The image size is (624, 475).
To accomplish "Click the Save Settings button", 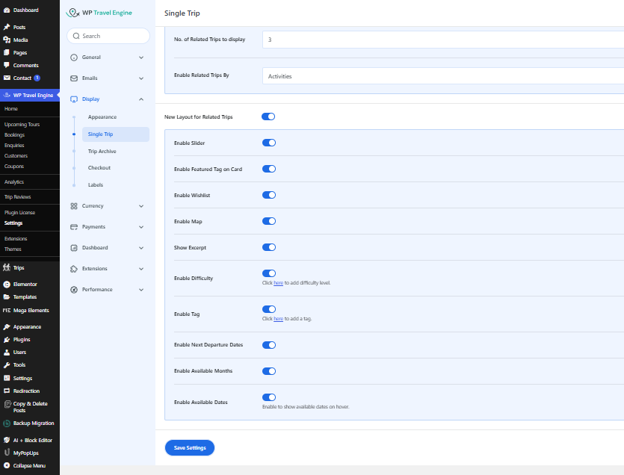I will coord(190,447).
